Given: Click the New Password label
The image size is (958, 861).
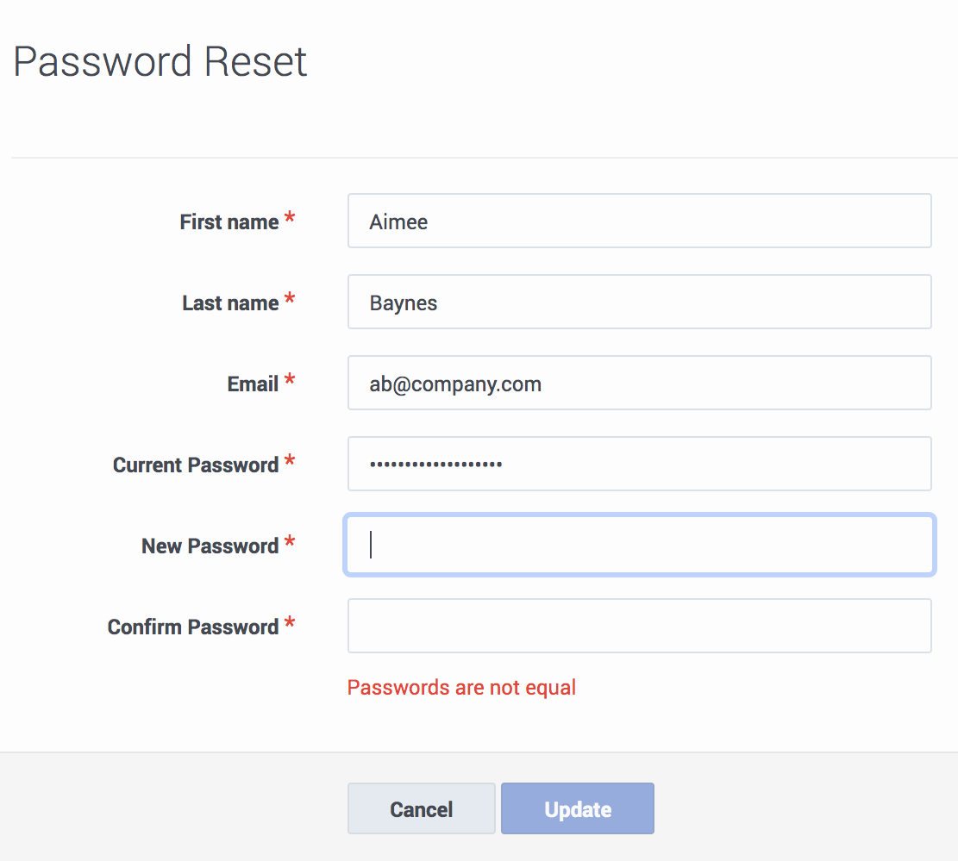Looking at the screenshot, I should (210, 546).
